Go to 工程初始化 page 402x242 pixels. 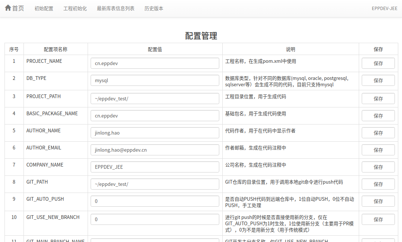[x=75, y=9]
